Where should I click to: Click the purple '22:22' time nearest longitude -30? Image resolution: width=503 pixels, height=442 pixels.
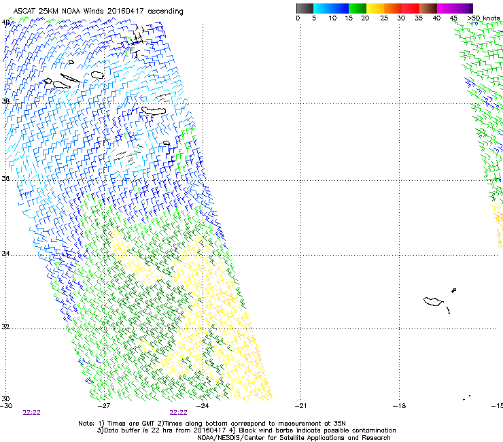(x=31, y=413)
